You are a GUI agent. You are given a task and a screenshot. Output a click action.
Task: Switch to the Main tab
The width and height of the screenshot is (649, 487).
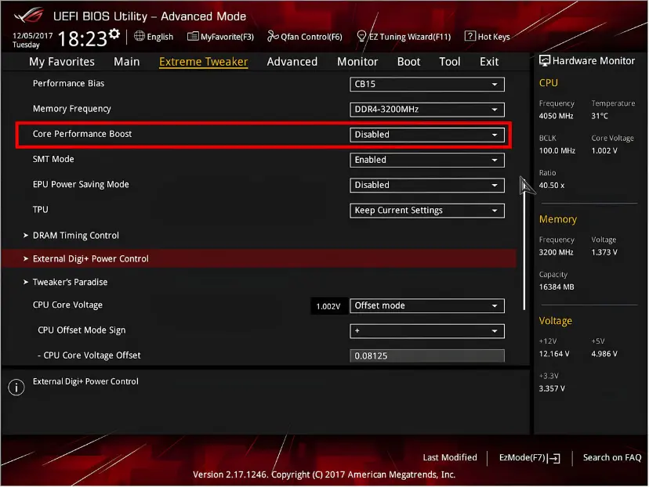[x=127, y=62]
